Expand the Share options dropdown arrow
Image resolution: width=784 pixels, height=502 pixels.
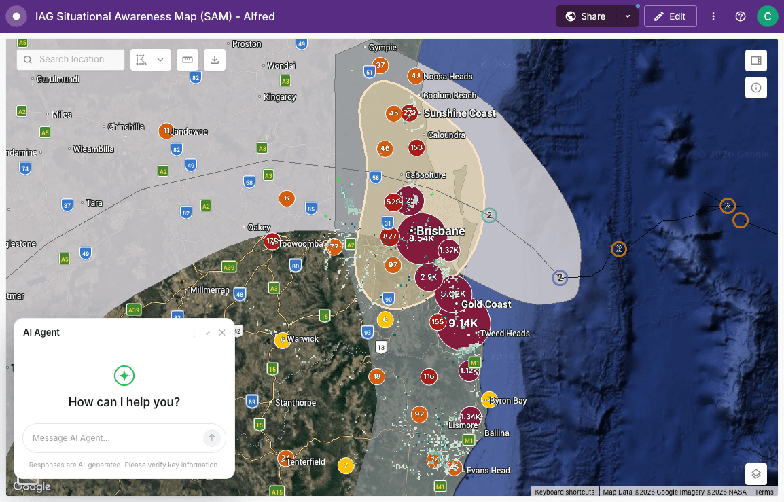[x=628, y=16]
